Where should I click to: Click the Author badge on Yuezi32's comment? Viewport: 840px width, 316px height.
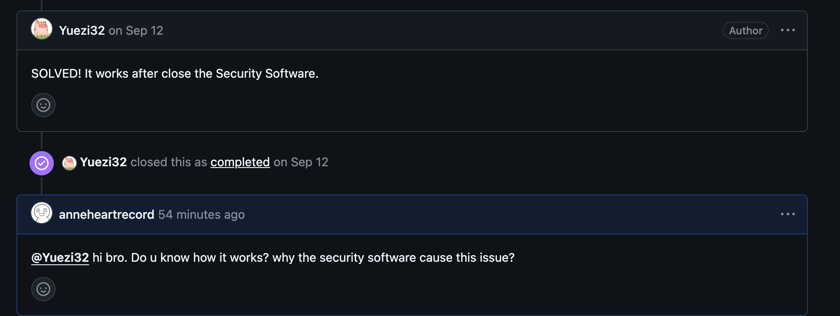pos(745,30)
